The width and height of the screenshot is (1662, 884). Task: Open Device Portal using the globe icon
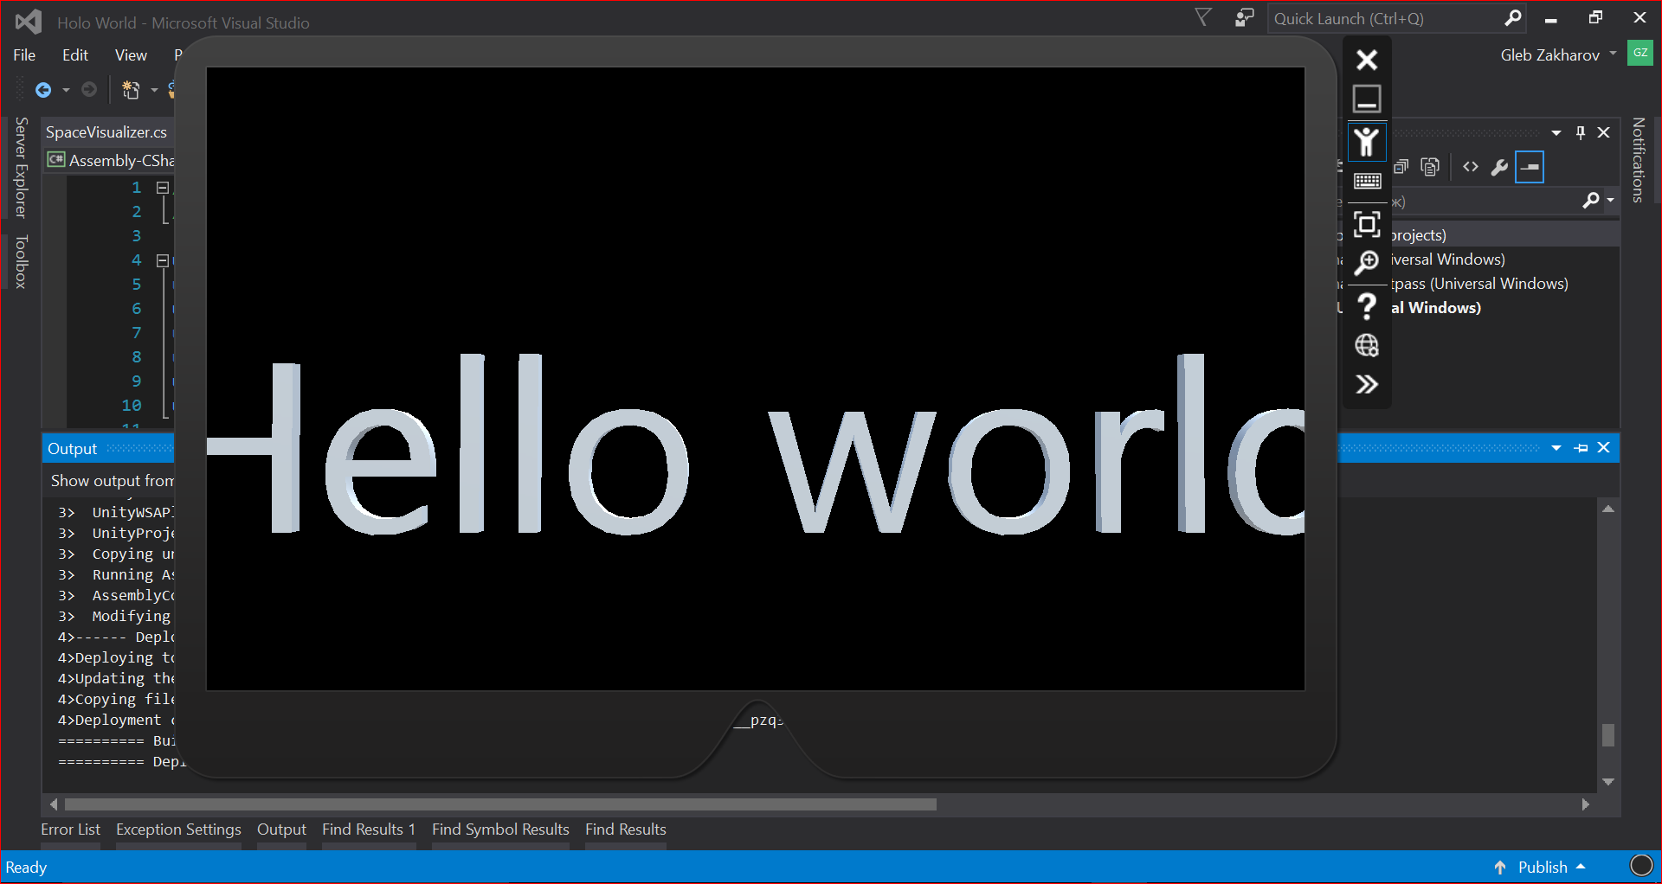(x=1367, y=344)
